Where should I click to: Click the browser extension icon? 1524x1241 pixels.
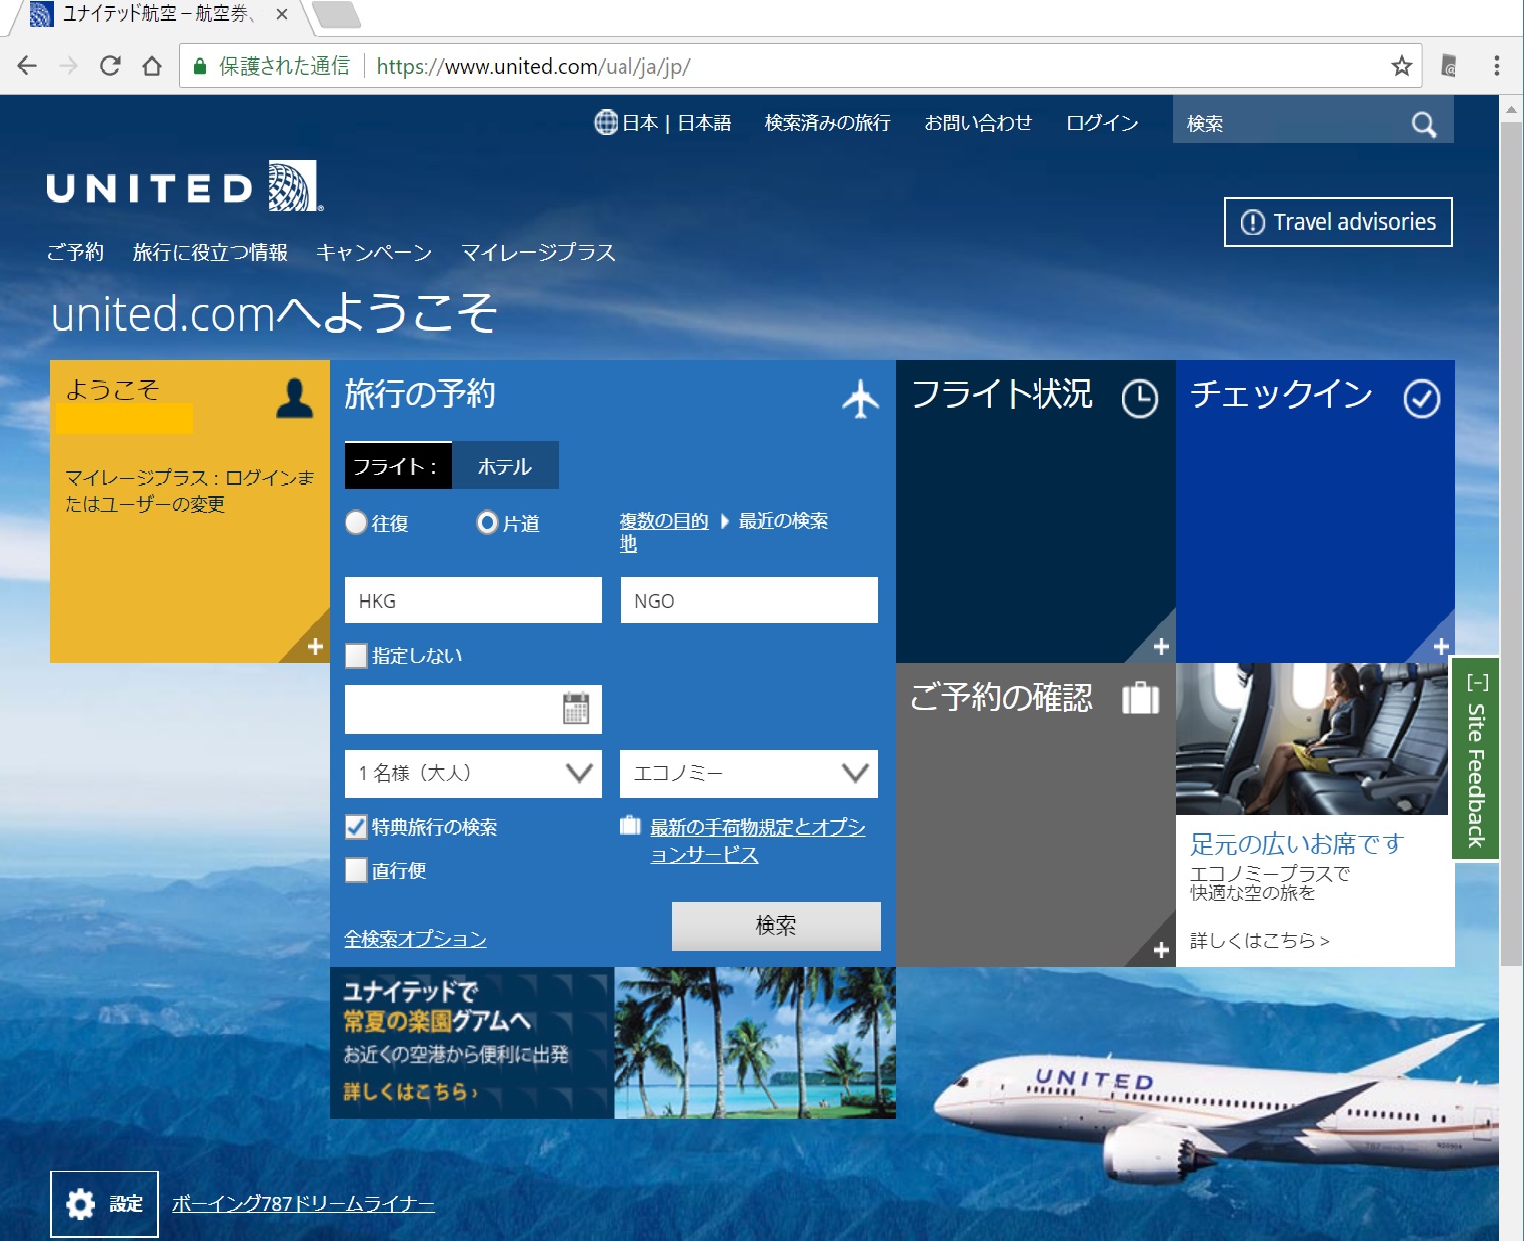click(x=1449, y=67)
